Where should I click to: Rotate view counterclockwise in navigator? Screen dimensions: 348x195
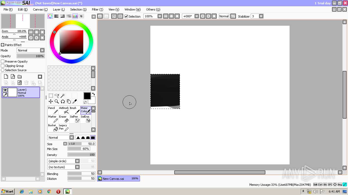pos(31,38)
